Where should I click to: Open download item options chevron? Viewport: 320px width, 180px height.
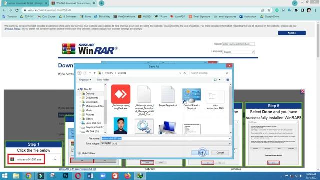point(55,159)
